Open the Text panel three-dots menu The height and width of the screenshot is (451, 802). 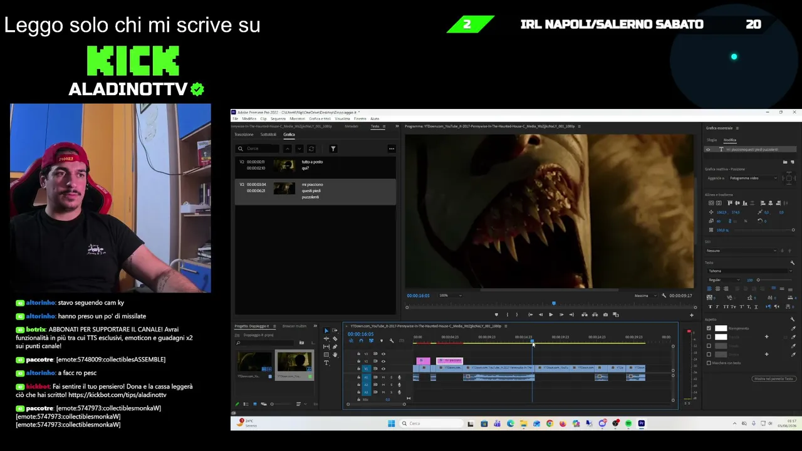point(392,148)
